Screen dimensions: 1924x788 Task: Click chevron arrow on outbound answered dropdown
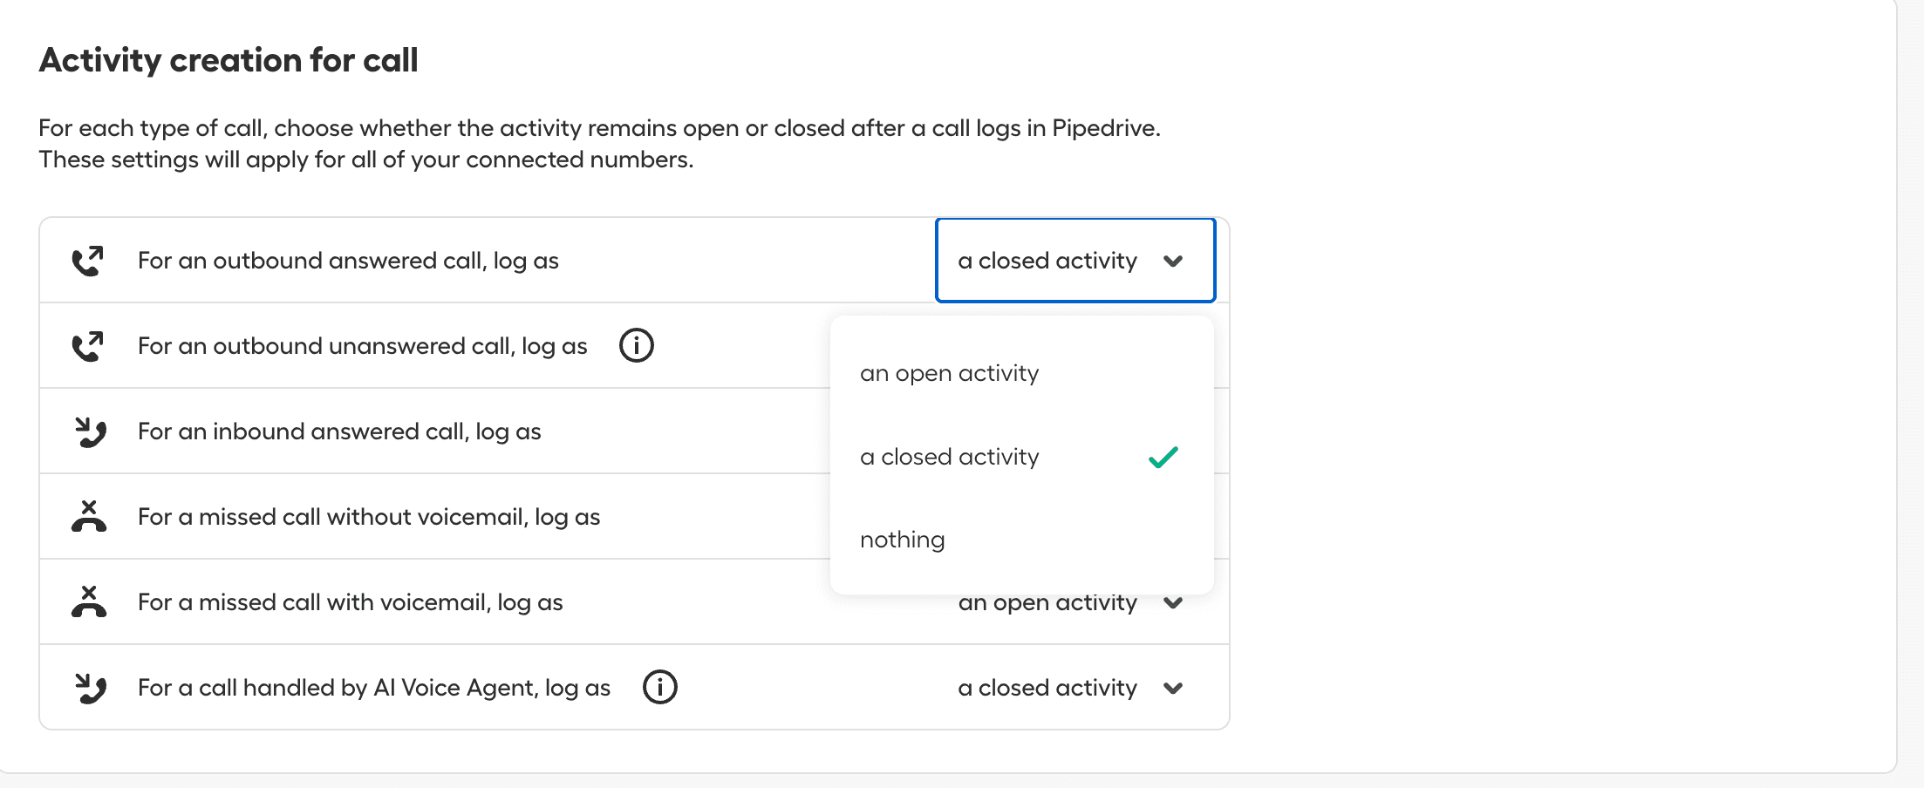1173,262
